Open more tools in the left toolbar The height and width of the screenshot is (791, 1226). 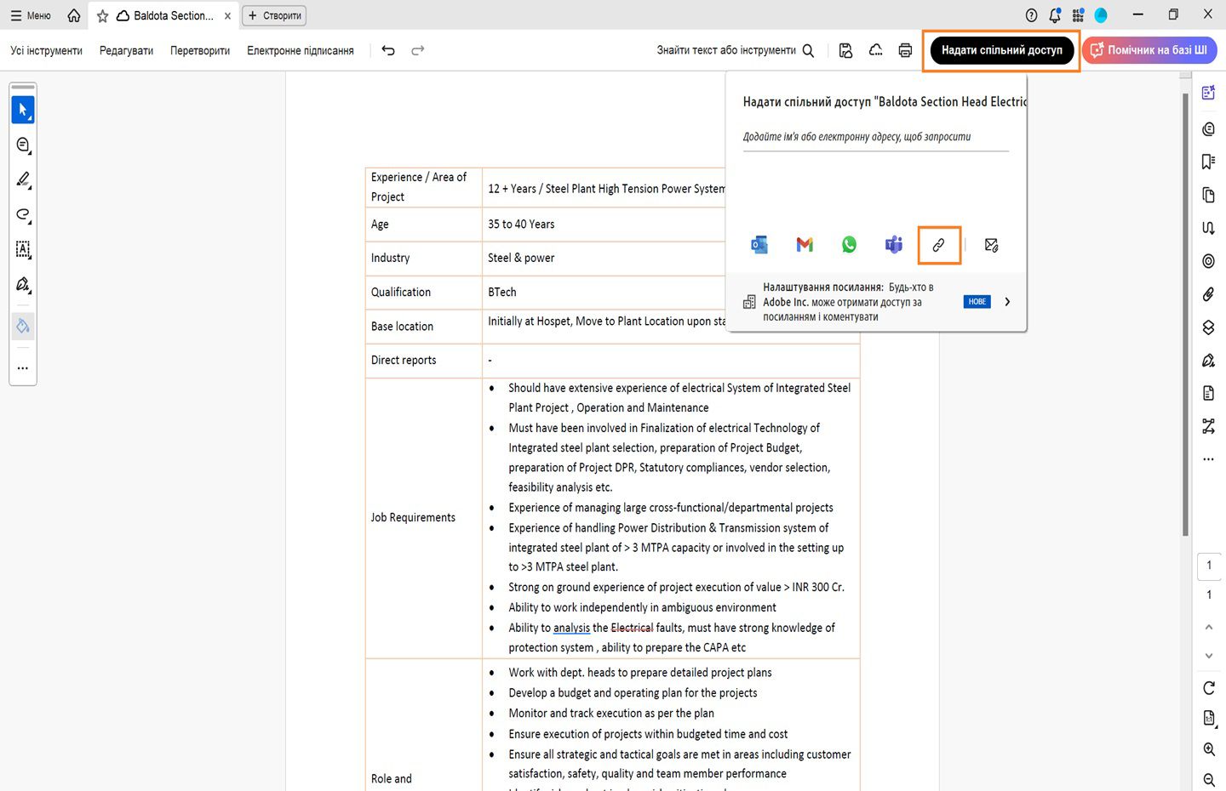pyautogui.click(x=23, y=368)
